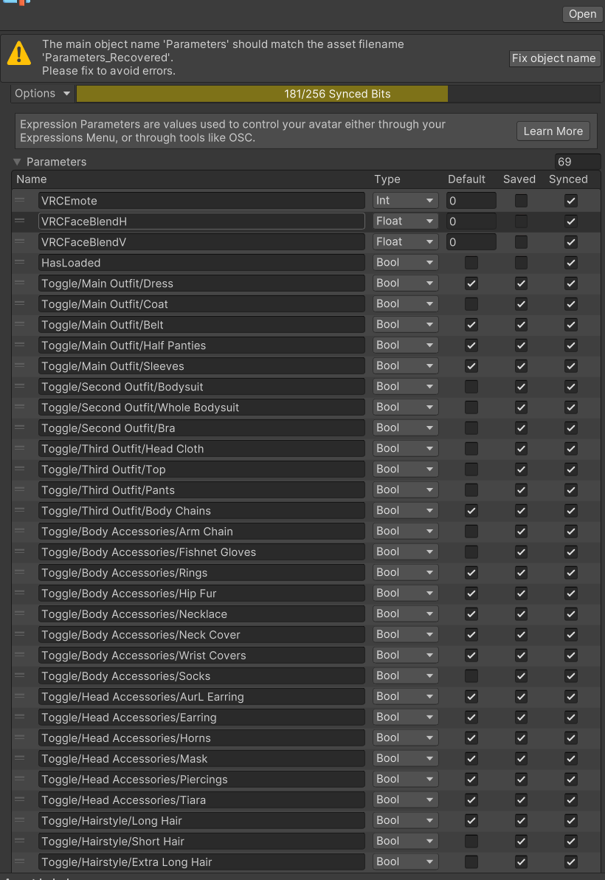The width and height of the screenshot is (605, 880).
Task: Open the Float type dropdown for VRCFaceBlendV
Action: [x=405, y=242]
